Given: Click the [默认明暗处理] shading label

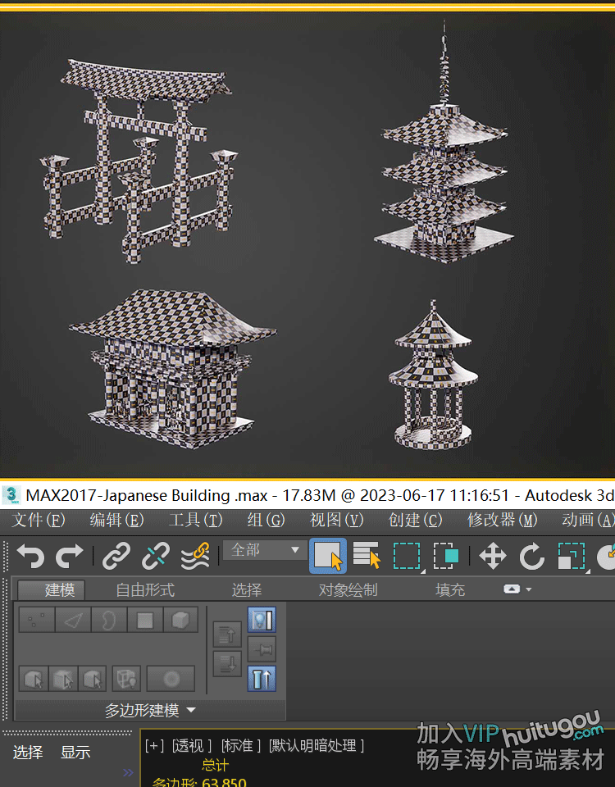Looking at the screenshot, I should tap(317, 746).
